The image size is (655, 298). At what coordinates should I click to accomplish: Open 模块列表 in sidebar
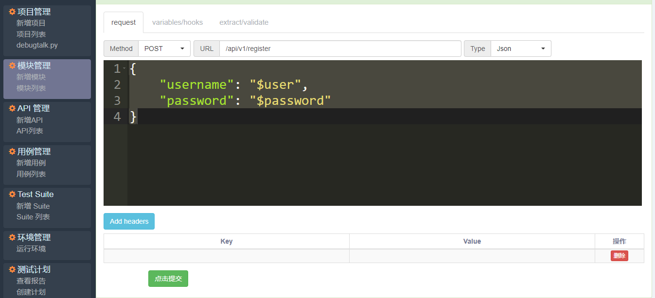pos(31,88)
